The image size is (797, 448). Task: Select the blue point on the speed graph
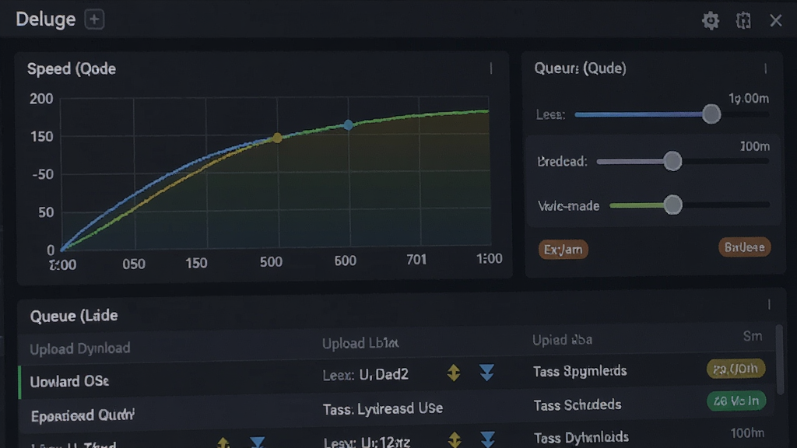348,125
